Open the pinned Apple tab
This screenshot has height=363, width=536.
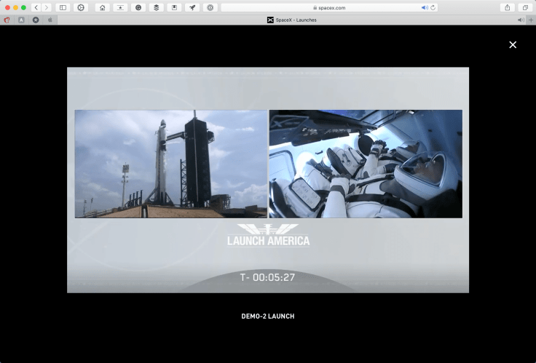pos(50,20)
